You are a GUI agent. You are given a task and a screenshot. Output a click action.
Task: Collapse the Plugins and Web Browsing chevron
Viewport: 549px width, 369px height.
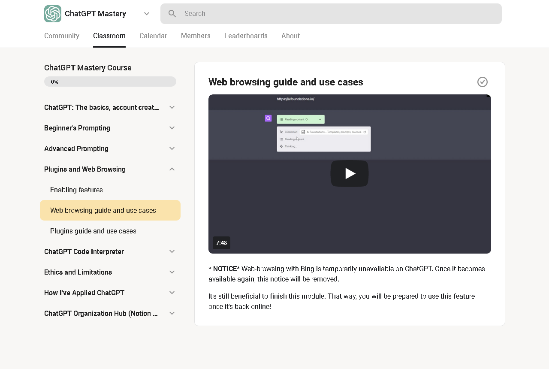172,169
